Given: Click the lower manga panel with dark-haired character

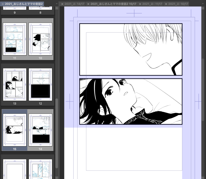Looking at the screenshot, I should [131, 101].
